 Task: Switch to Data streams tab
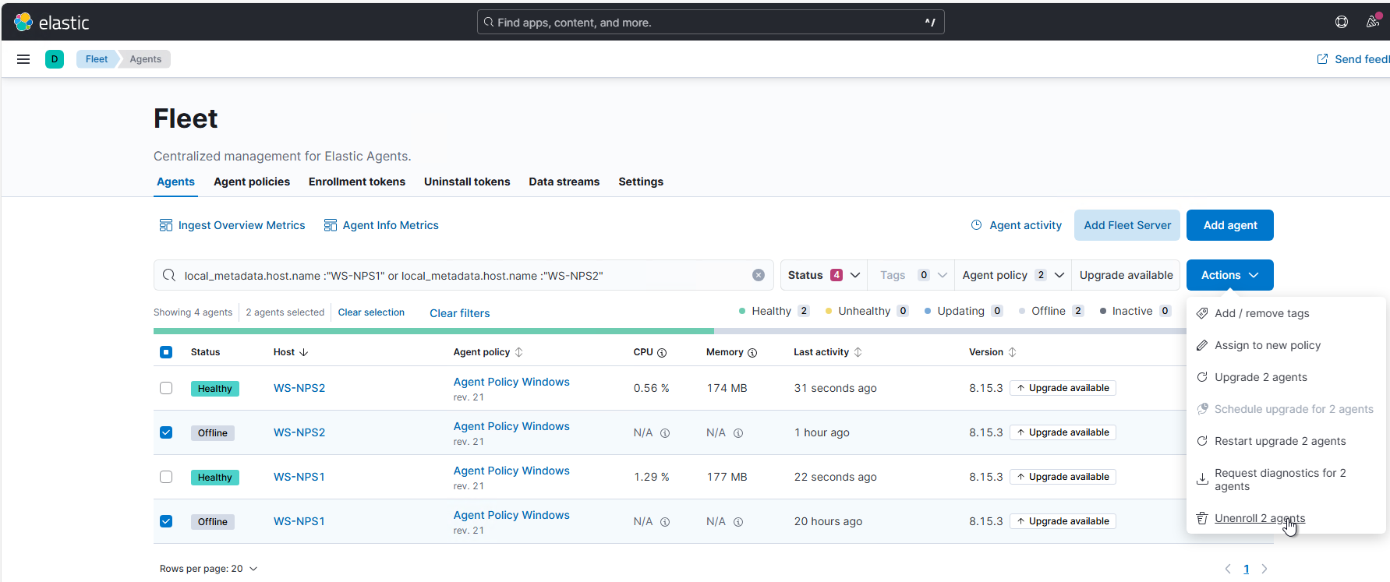click(564, 182)
